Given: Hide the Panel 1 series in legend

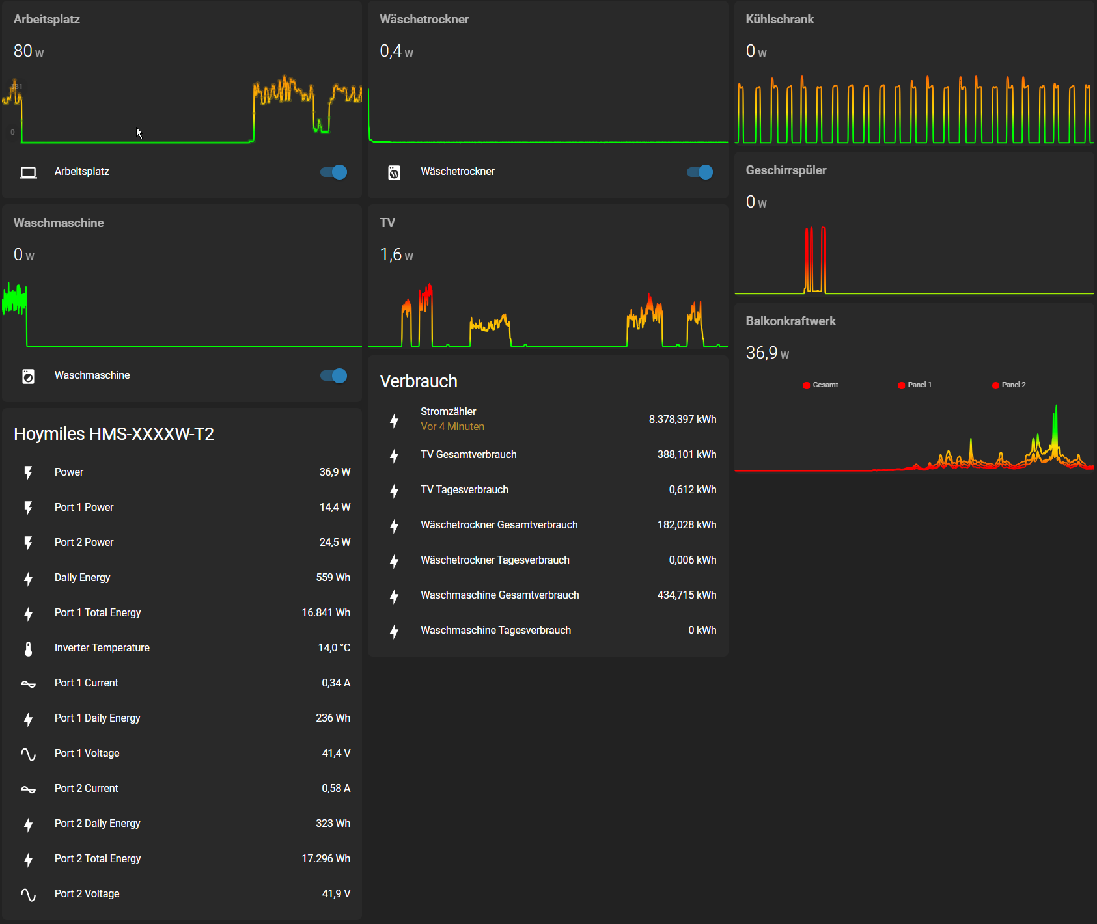Looking at the screenshot, I should coord(915,385).
